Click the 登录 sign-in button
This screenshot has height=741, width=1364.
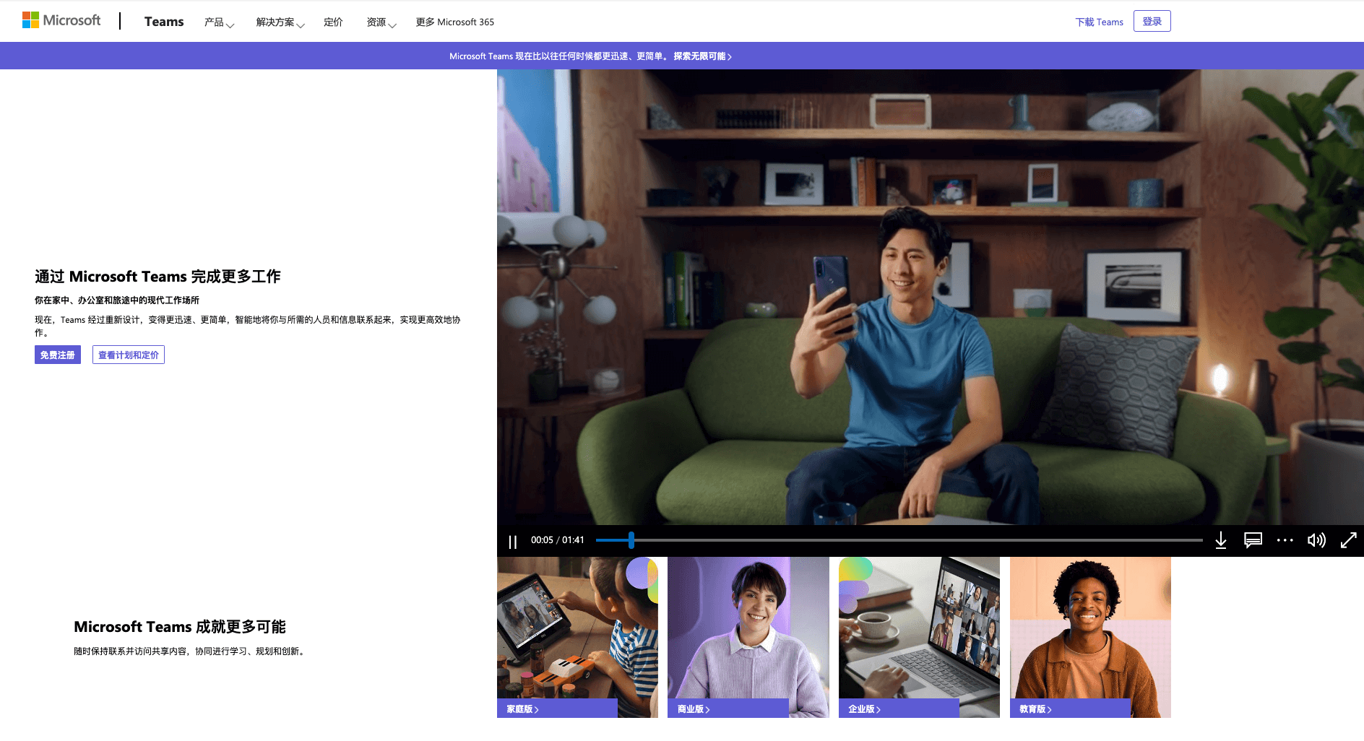pos(1152,22)
